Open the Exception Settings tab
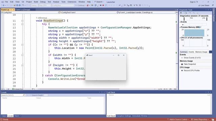The image size is (216, 121). coord(124,116)
